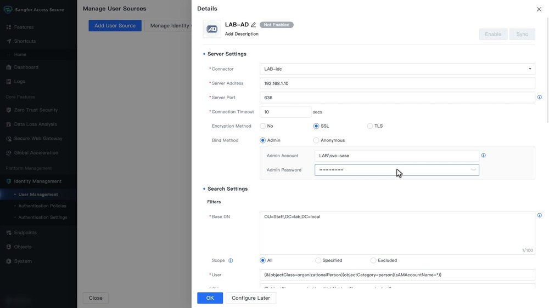Select the Admin bind method radio

coord(262,140)
